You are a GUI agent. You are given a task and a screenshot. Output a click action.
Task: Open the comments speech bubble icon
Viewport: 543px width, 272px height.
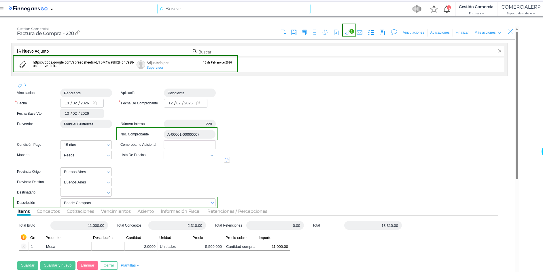click(394, 32)
